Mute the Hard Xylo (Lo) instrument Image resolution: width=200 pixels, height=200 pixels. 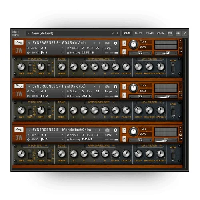coord(124,95)
